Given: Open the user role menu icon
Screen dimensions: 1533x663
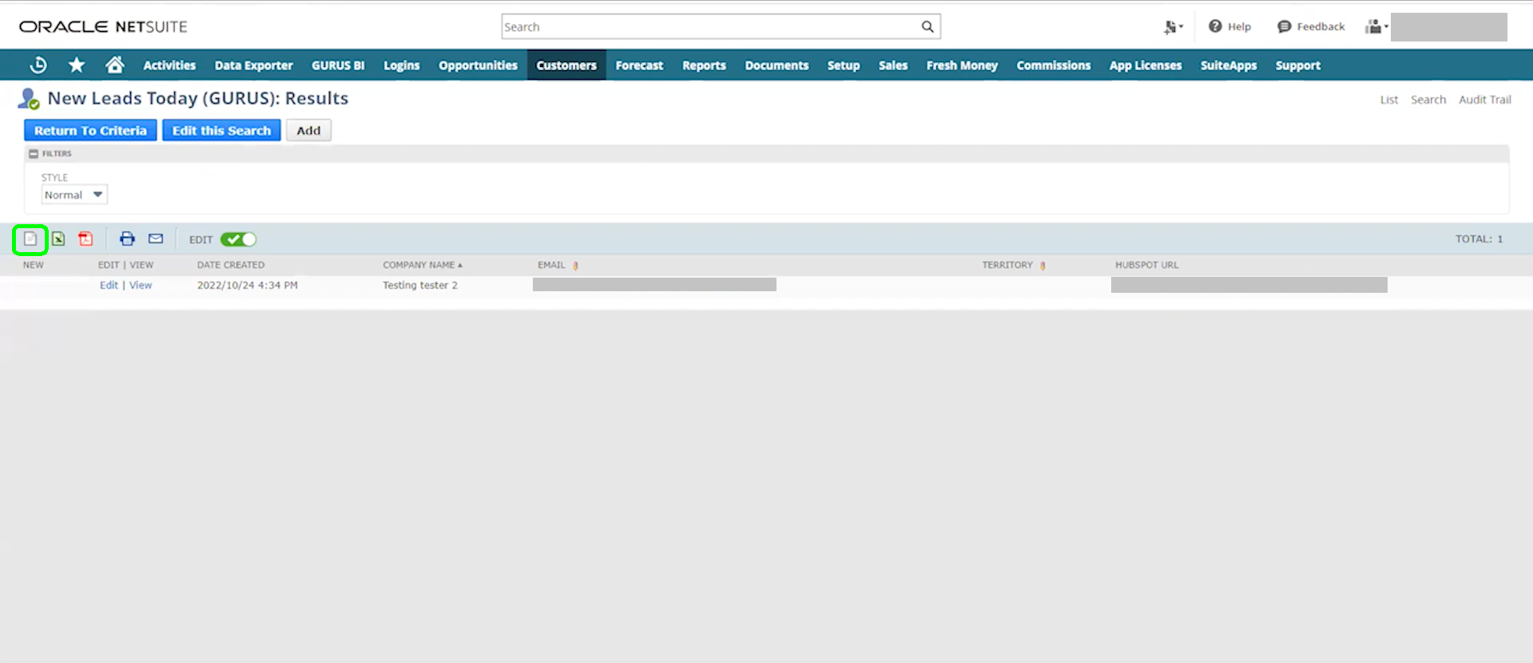Looking at the screenshot, I should [1376, 26].
